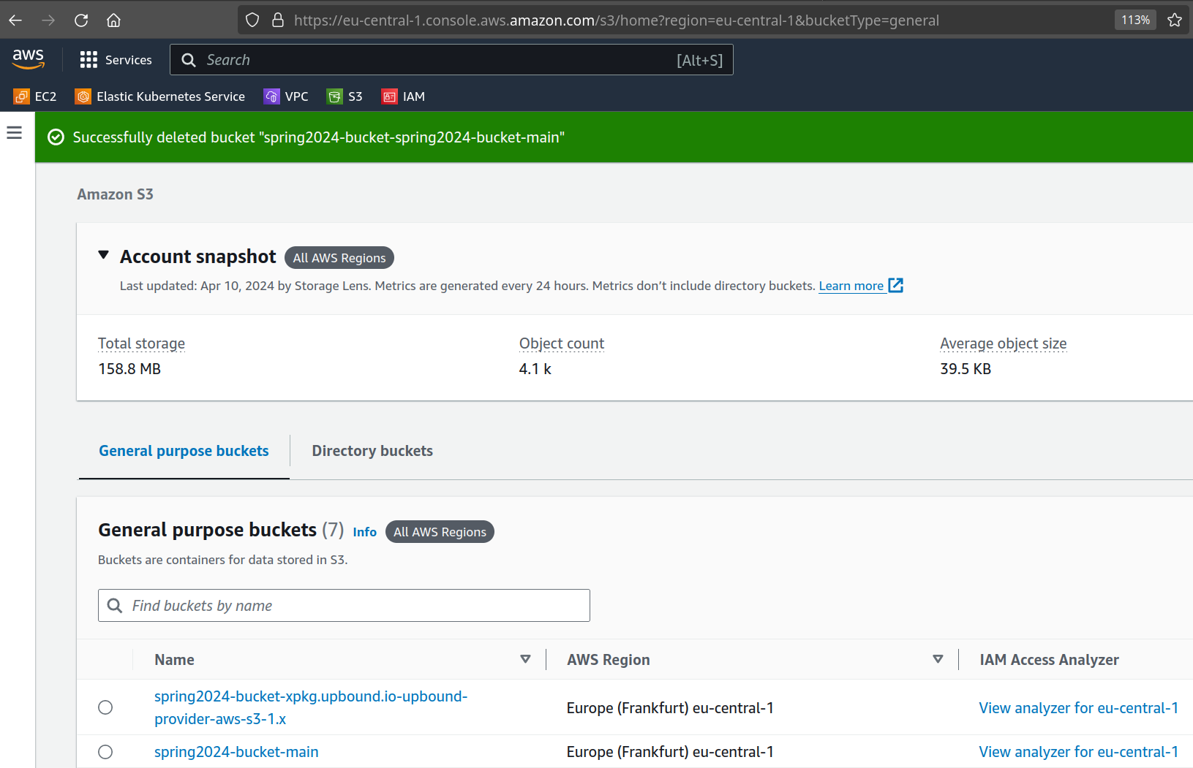
Task: Click the Find buckets by name field
Action: click(344, 606)
